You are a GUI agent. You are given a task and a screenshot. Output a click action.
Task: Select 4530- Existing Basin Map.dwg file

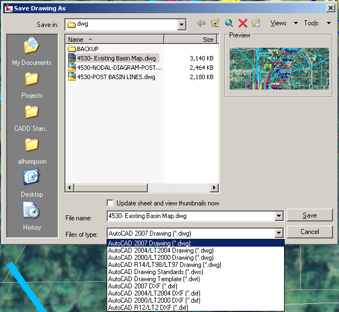click(114, 58)
